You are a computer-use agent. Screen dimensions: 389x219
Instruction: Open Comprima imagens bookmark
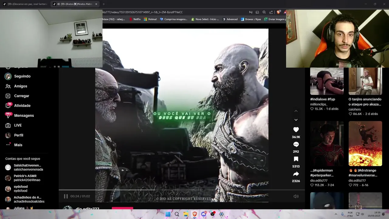coord(174,19)
